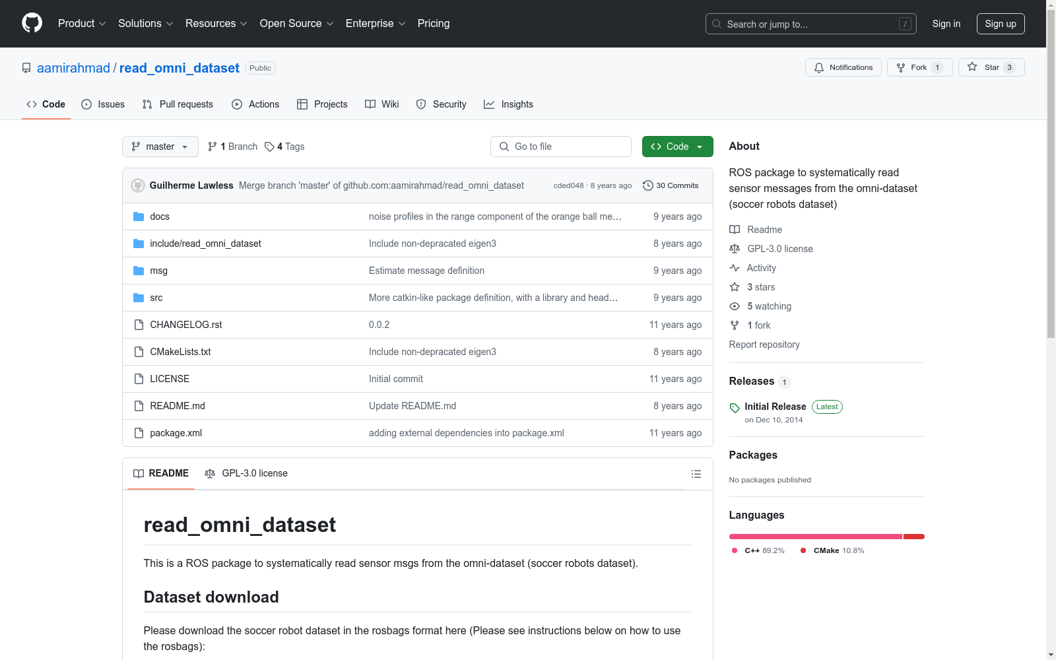Click the Sign up button

pos(1001,24)
